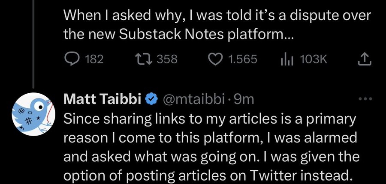386x184 pixels.
Task: Click the 182 replies count
Action: tap(94, 60)
